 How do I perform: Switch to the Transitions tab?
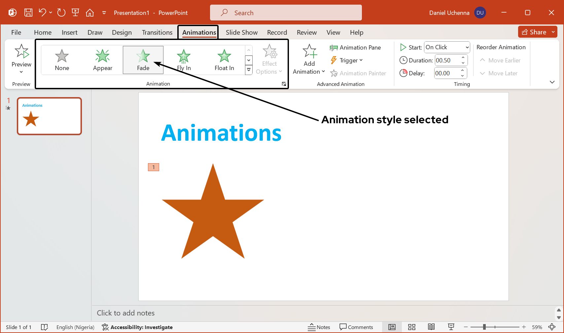[157, 32]
